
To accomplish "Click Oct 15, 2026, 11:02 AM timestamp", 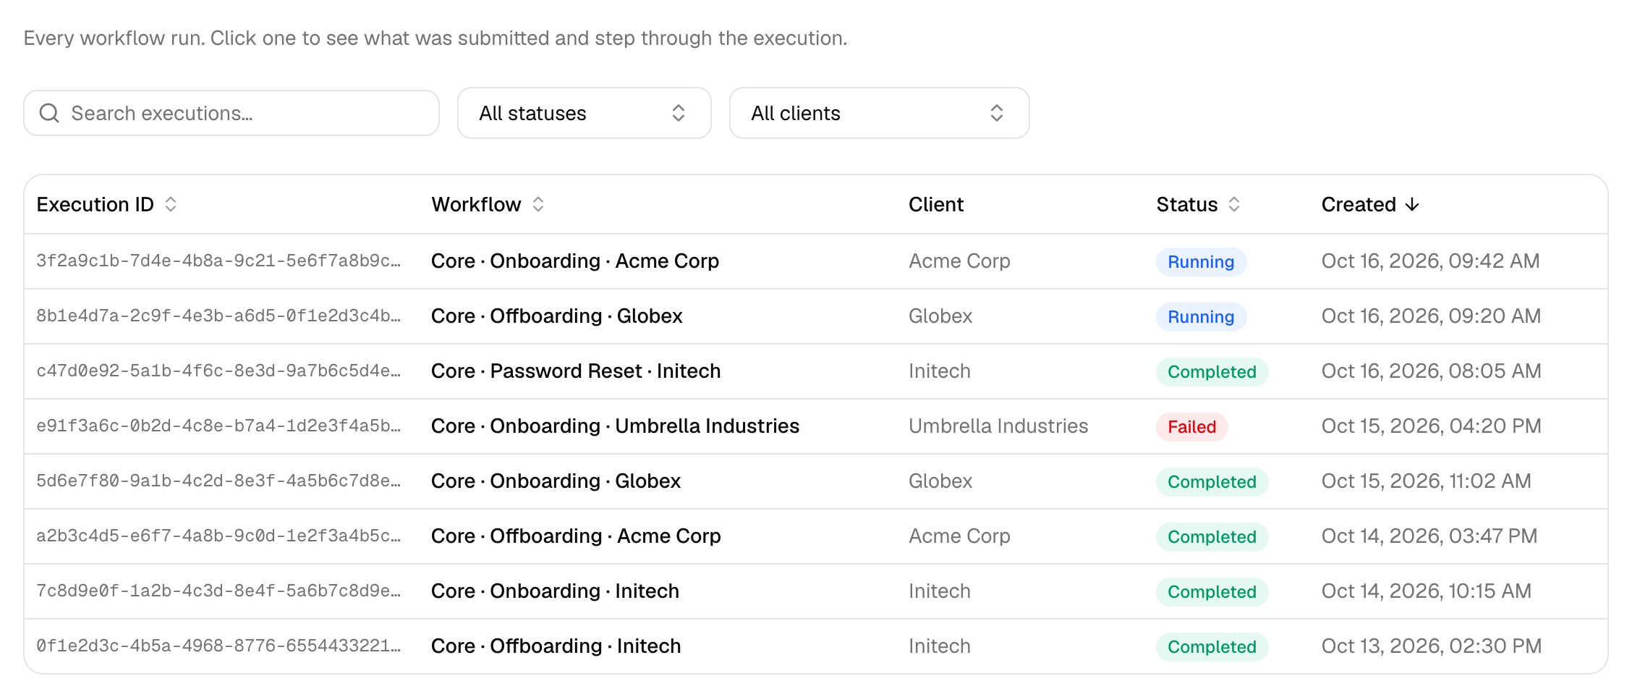I will pyautogui.click(x=1426, y=481).
